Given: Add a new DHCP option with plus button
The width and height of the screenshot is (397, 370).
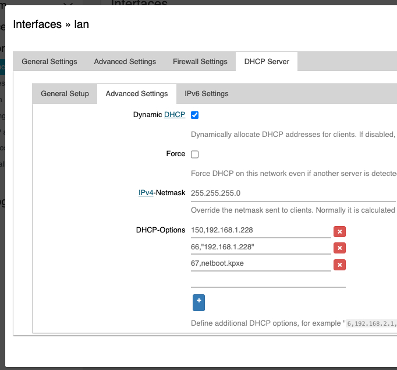Looking at the screenshot, I should 198,302.
